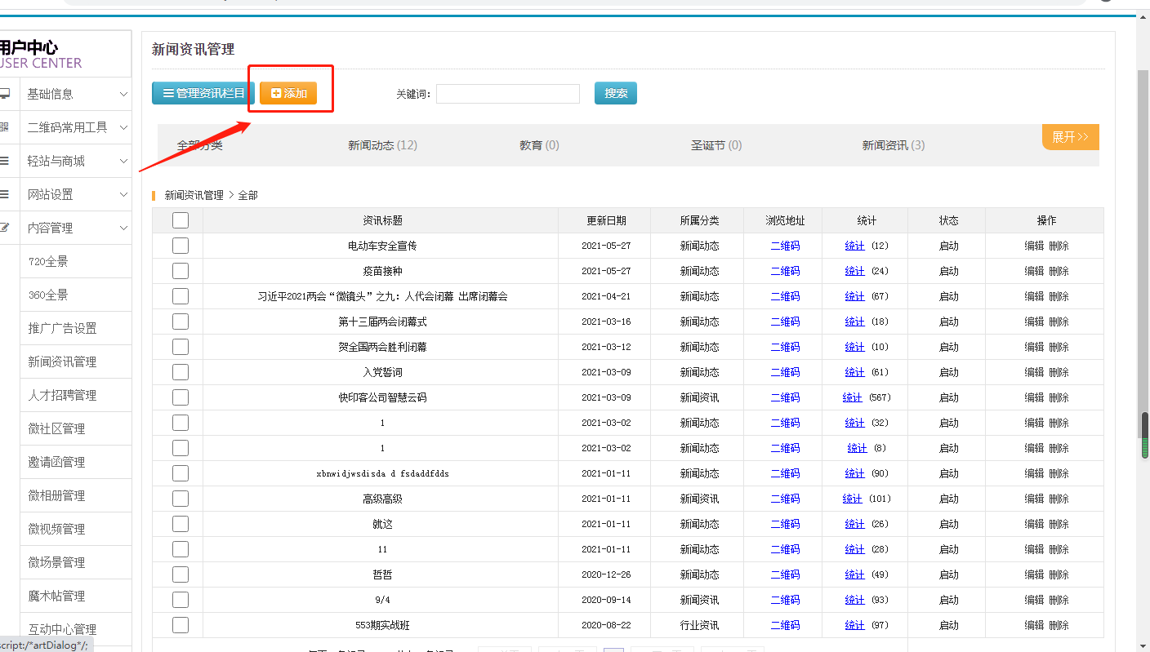Screen dimensions: 1150x652
Task: Tick the checkbox for 电动车安全宣传
Action: (x=181, y=246)
